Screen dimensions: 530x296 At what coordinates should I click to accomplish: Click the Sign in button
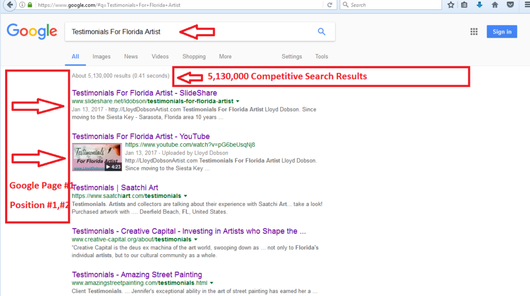(502, 32)
